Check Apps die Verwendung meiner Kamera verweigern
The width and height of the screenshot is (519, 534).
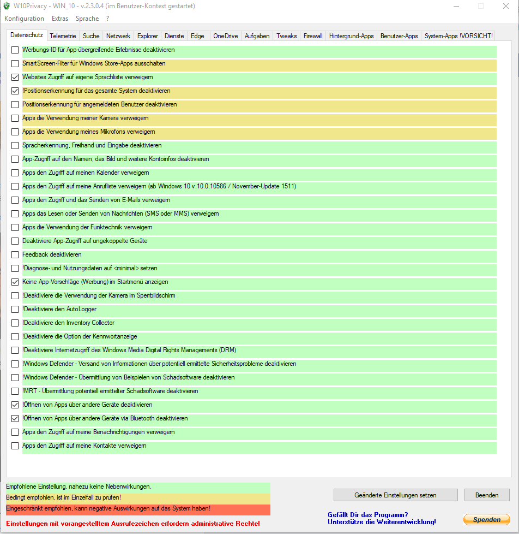click(15, 118)
